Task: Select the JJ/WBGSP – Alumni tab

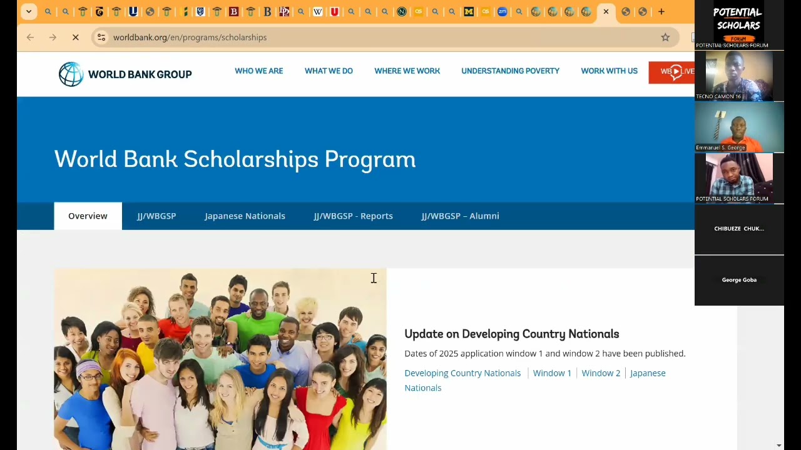Action: pos(460,216)
